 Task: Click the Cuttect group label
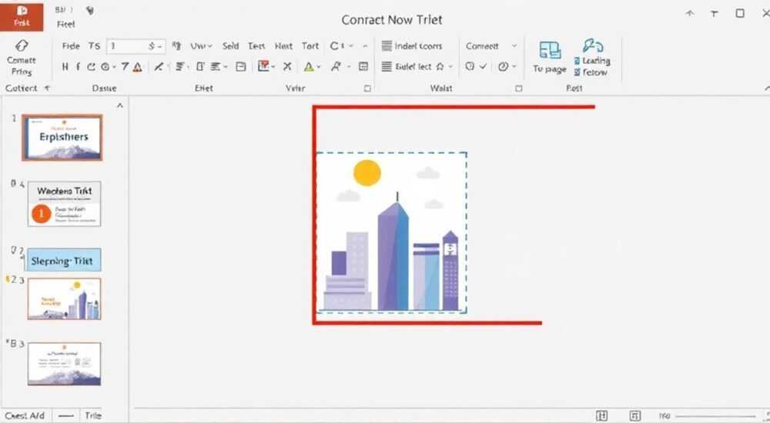pos(21,88)
